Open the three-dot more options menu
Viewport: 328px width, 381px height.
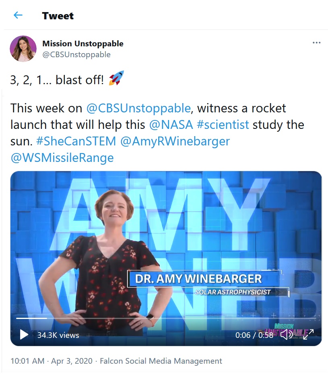click(x=316, y=43)
